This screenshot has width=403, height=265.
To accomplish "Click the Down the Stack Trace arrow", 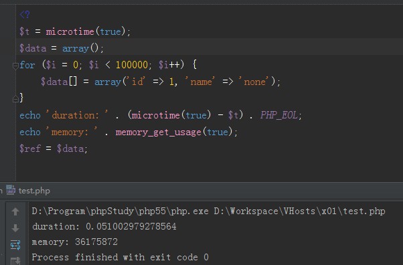I will tap(15, 228).
